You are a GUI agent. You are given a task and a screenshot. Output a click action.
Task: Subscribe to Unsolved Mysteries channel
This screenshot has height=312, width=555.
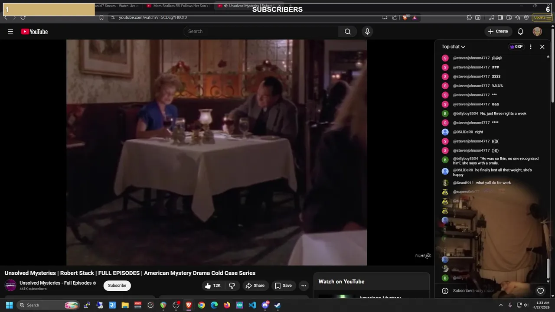click(117, 286)
